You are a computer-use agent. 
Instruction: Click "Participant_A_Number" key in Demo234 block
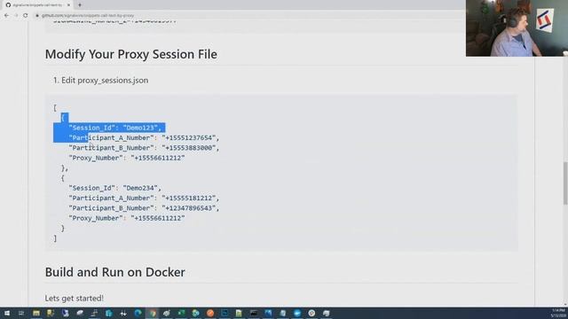[111, 198]
